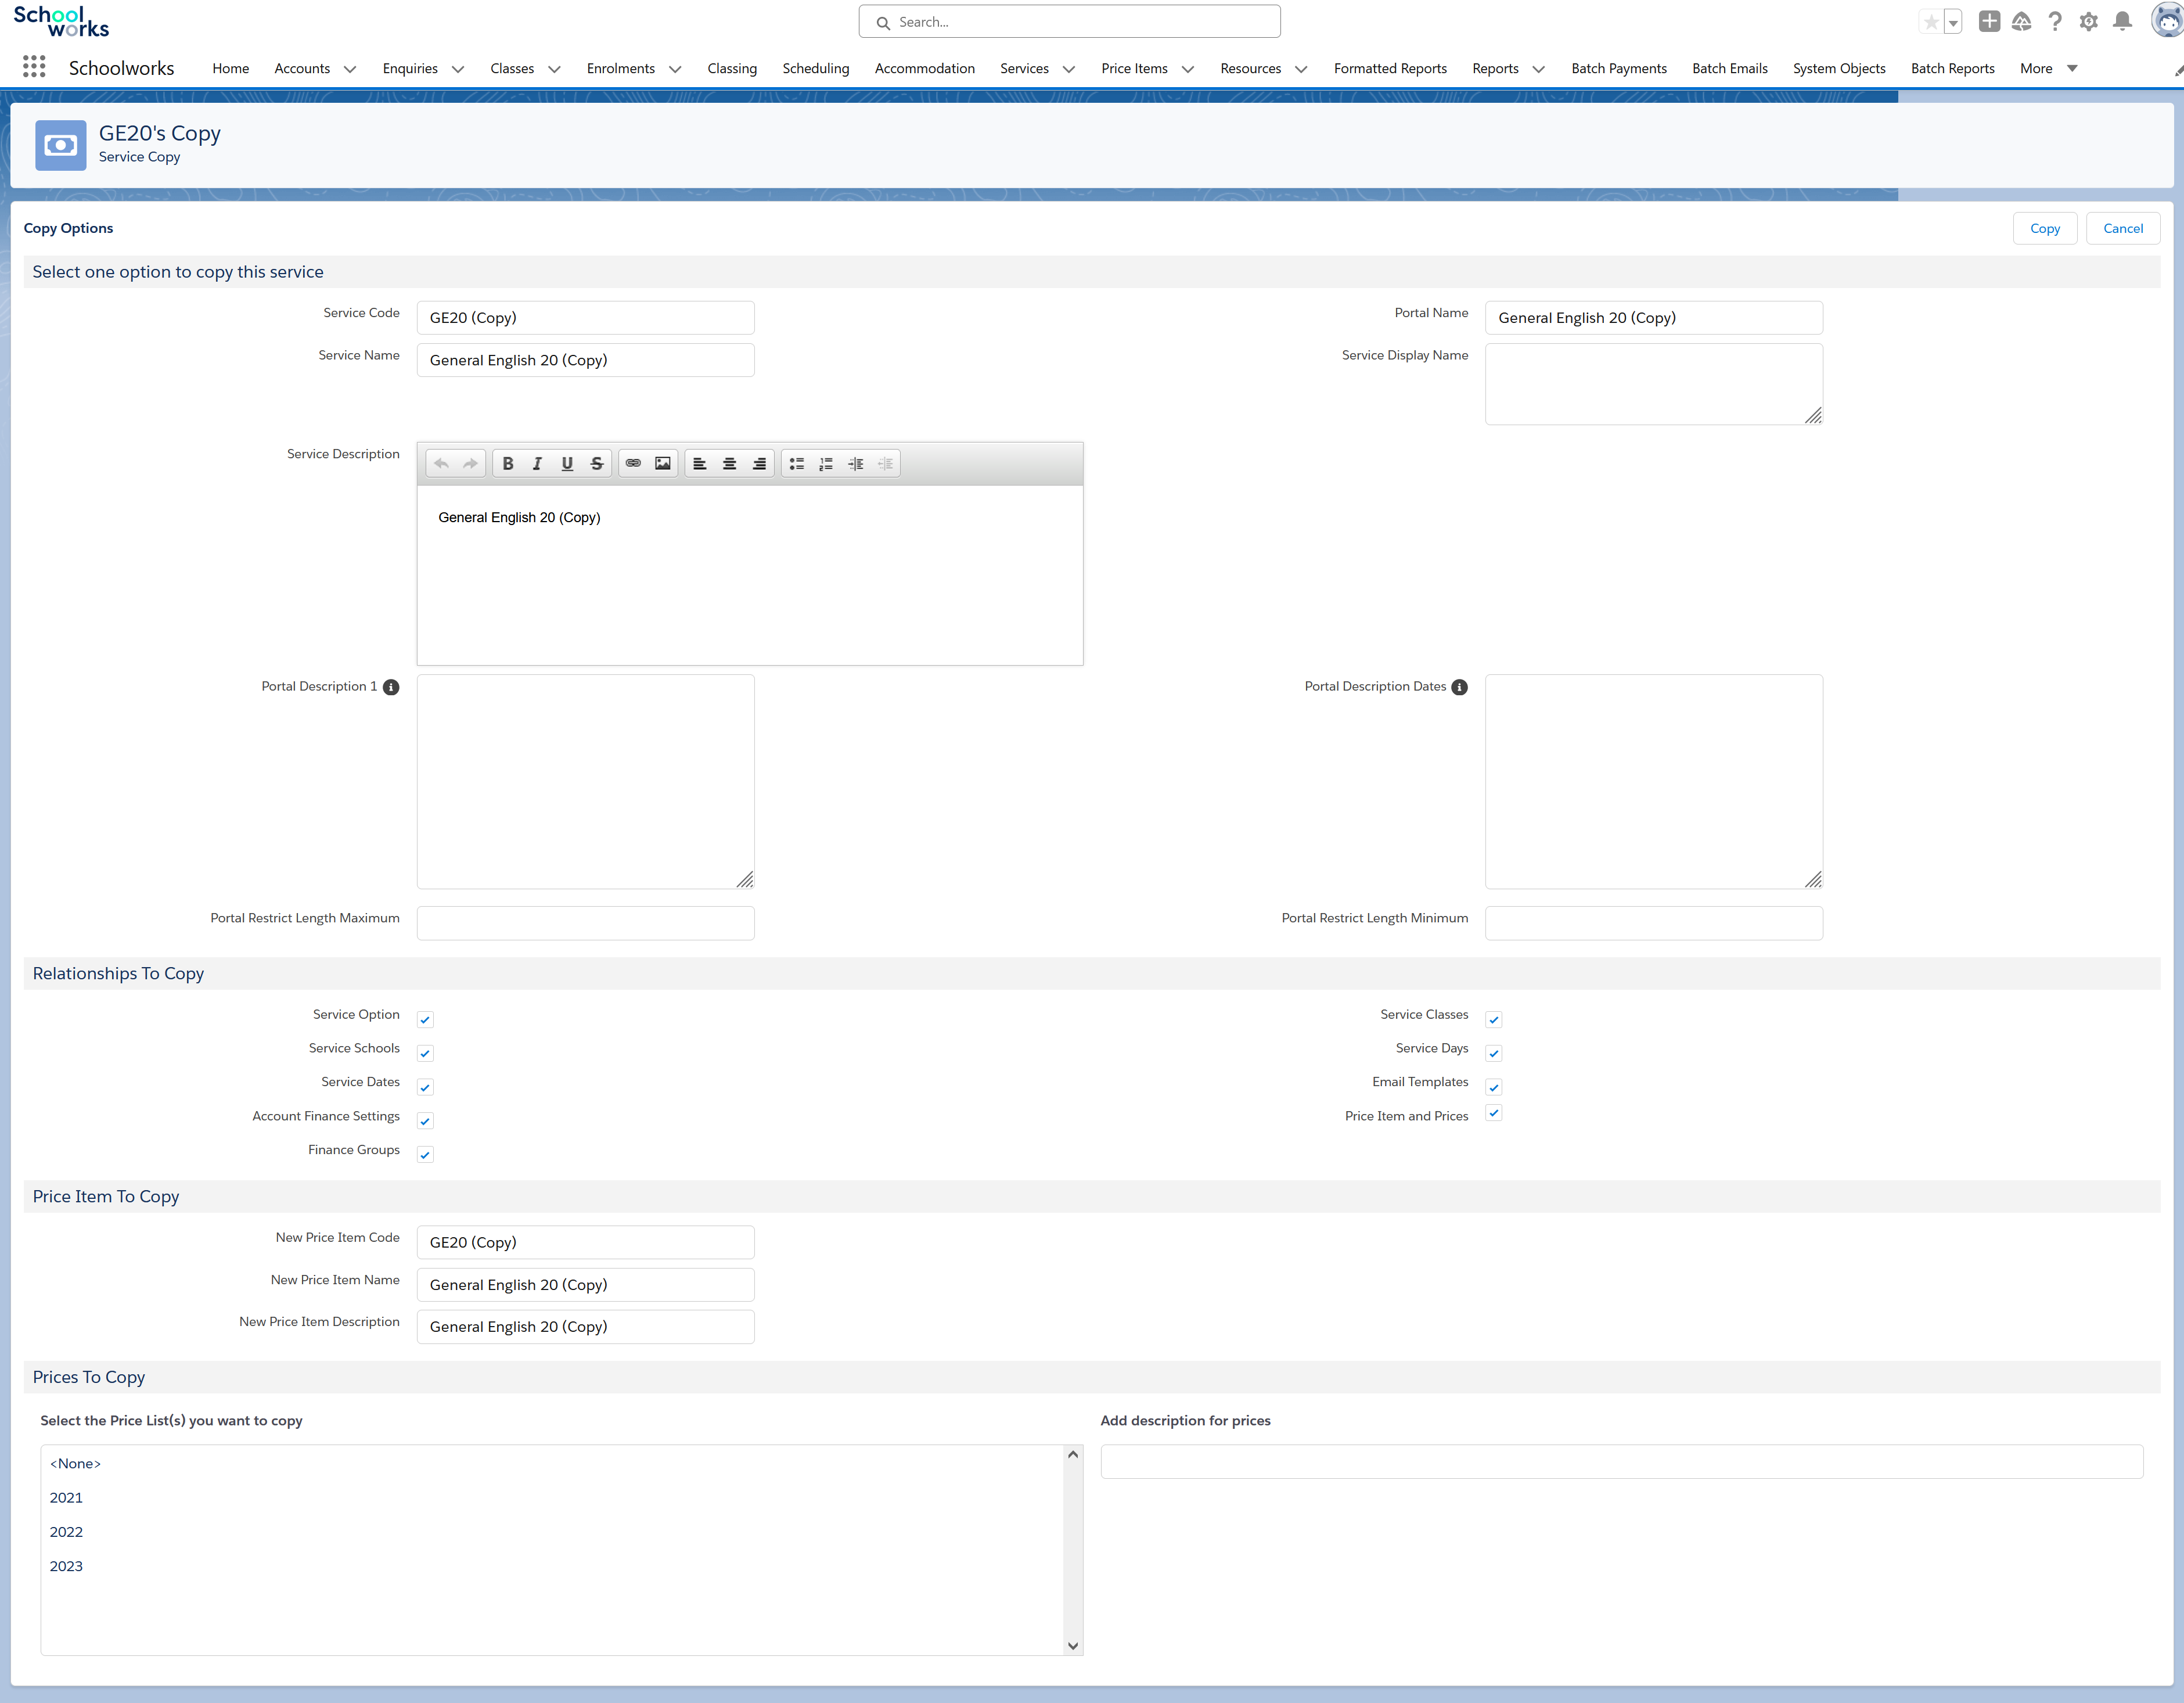Open notifications bell icon

click(x=2122, y=22)
